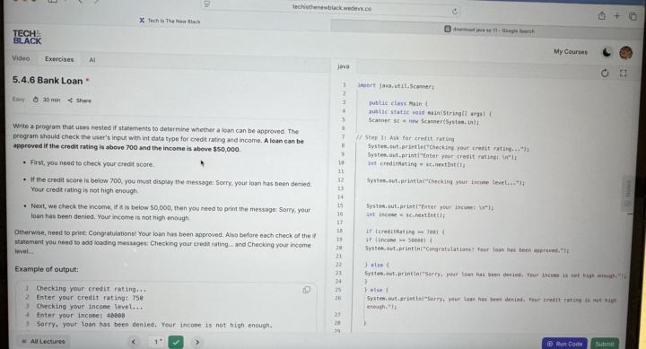Screen dimensions: 646x349
Task: Click the Share button
Action: (x=80, y=100)
